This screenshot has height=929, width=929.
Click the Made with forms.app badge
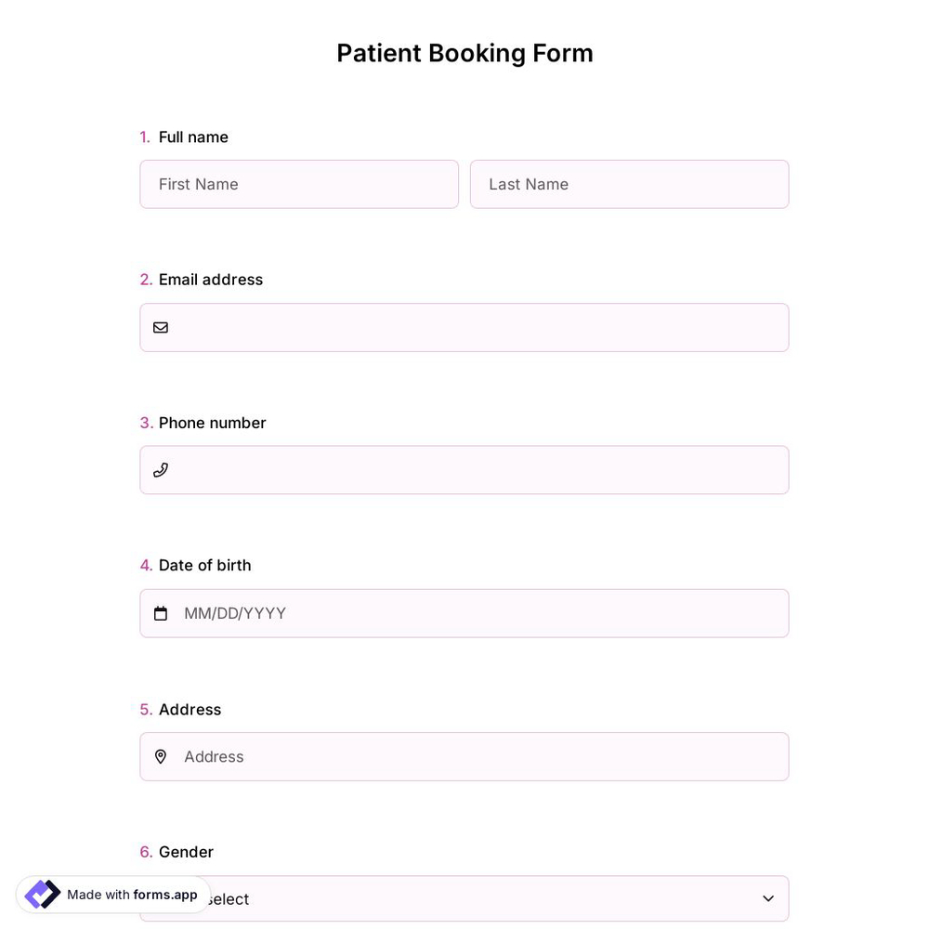click(x=111, y=895)
